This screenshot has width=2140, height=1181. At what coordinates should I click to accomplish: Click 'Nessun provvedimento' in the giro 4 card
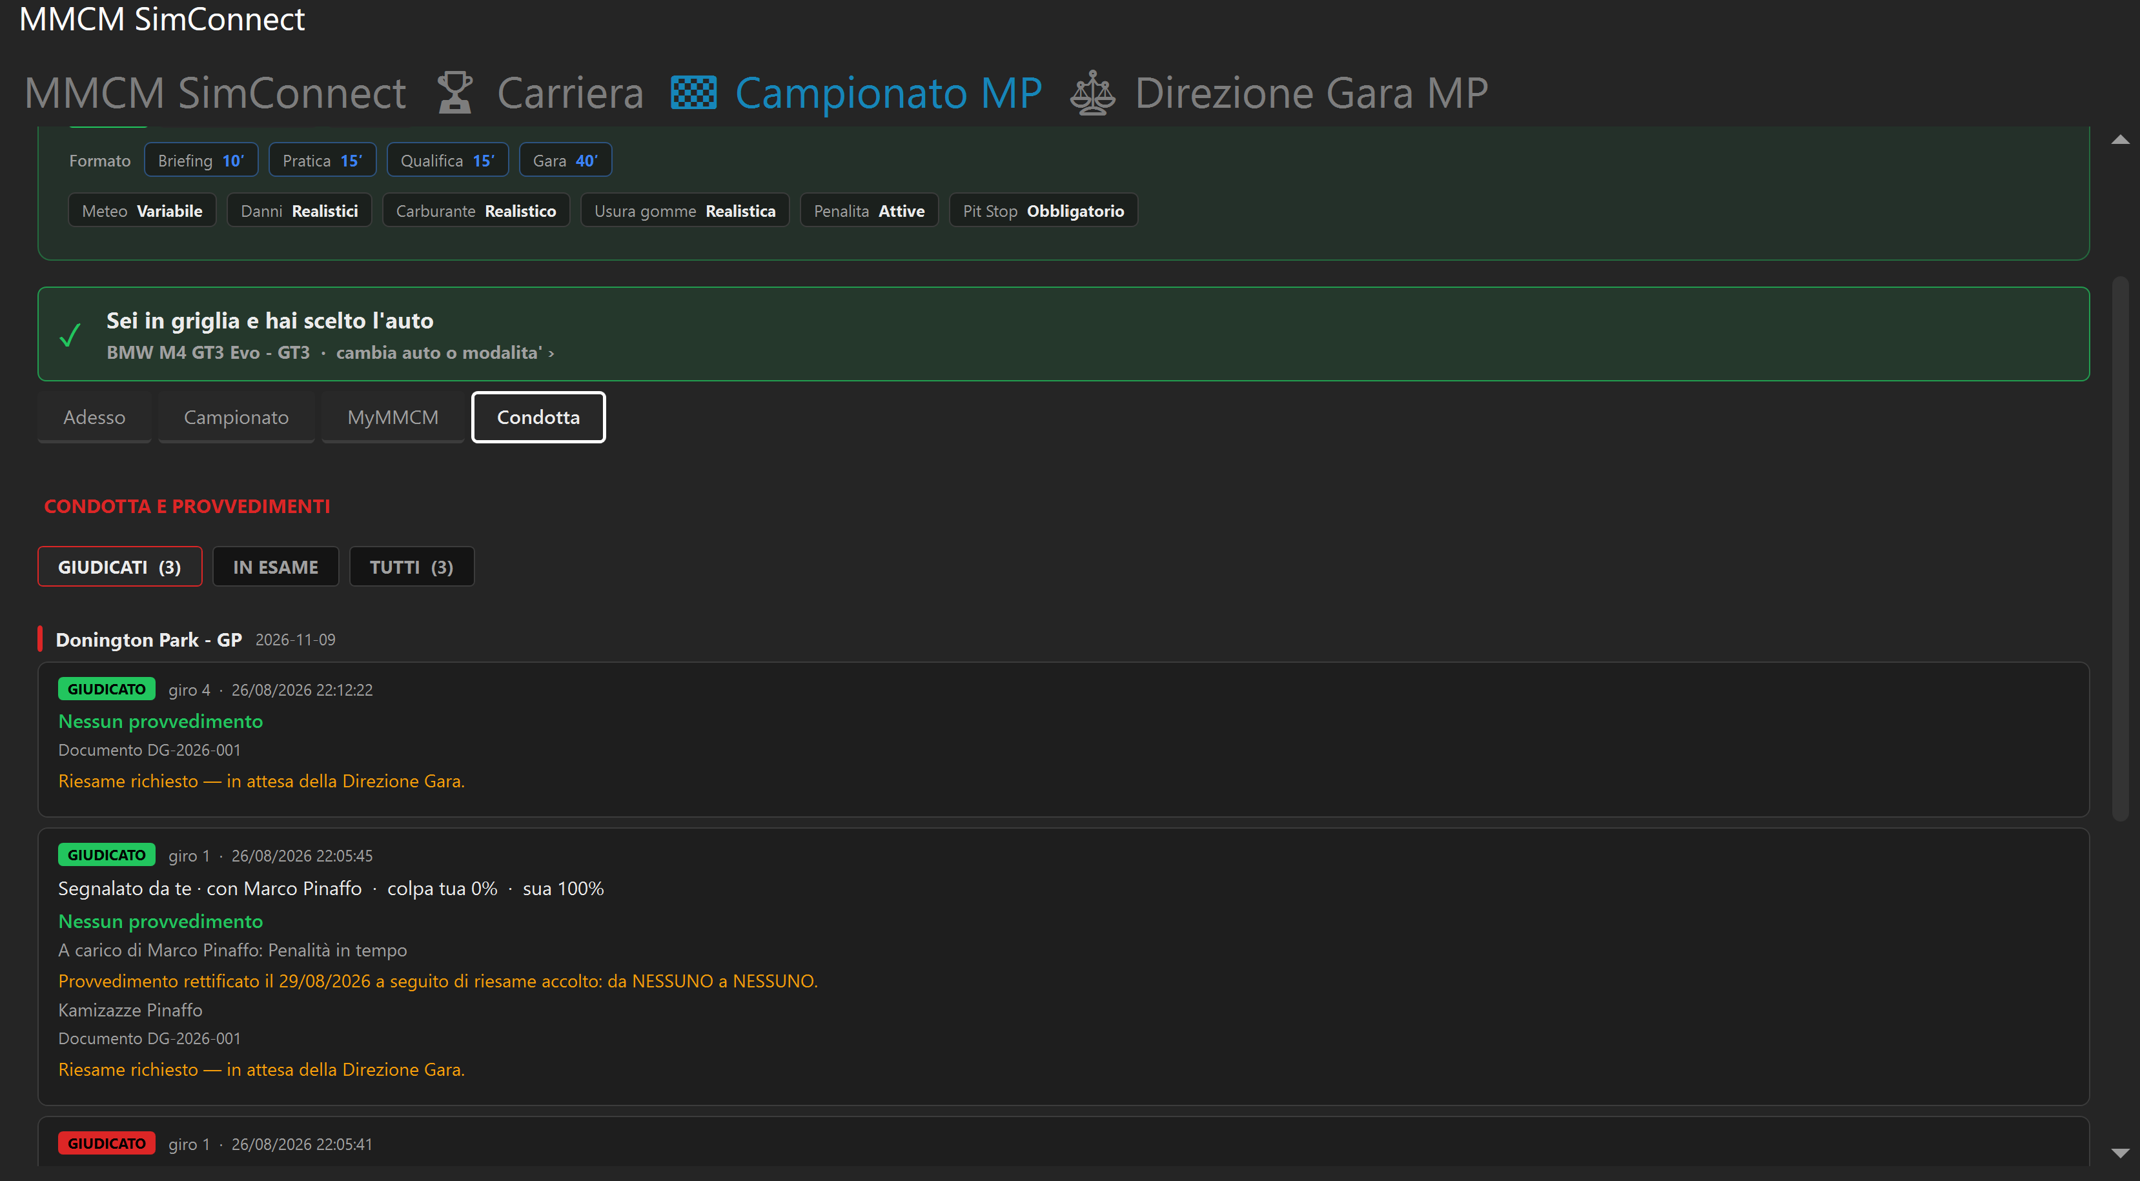pos(160,722)
